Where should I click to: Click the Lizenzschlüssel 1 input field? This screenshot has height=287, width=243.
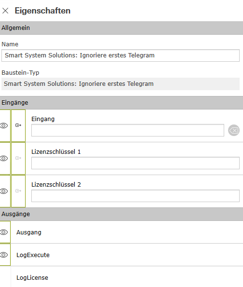point(135,163)
